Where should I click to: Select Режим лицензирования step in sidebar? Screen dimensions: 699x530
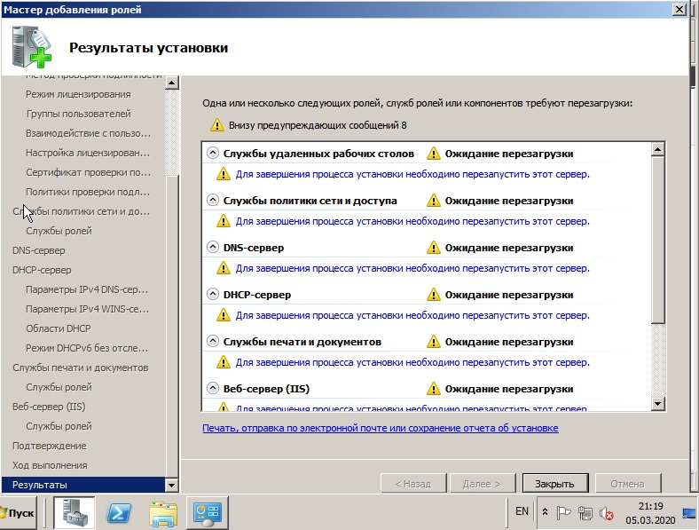point(78,94)
